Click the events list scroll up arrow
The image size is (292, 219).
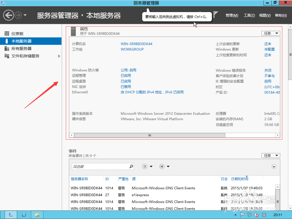277,187
